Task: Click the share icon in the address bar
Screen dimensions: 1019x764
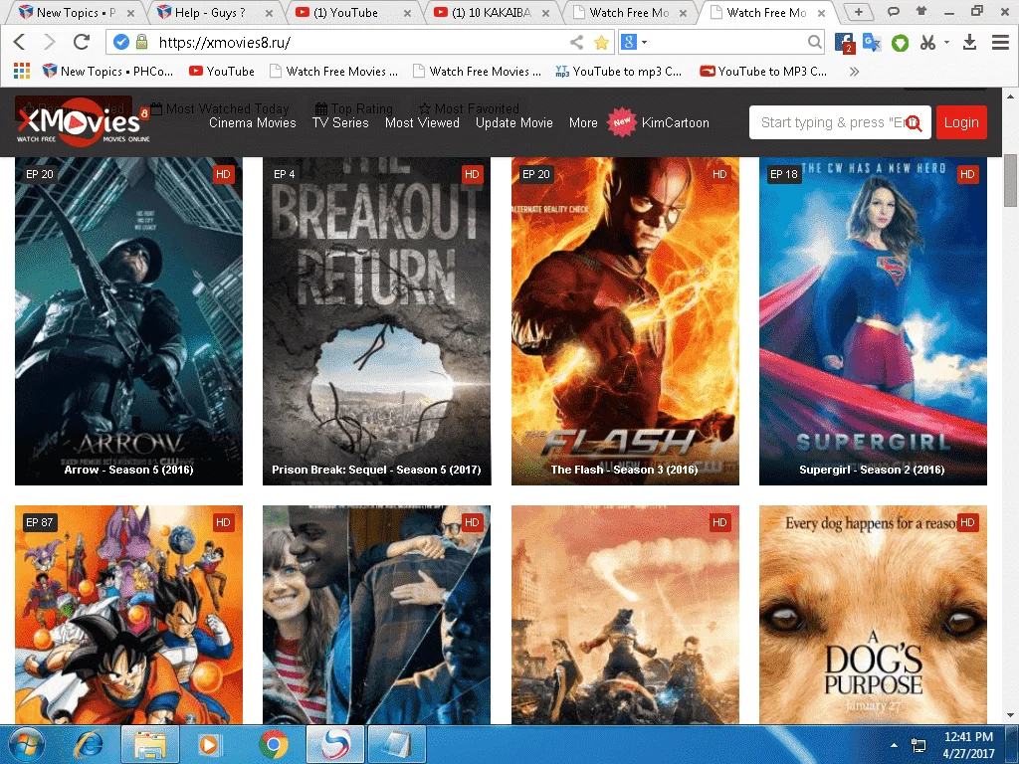Action: tap(576, 42)
